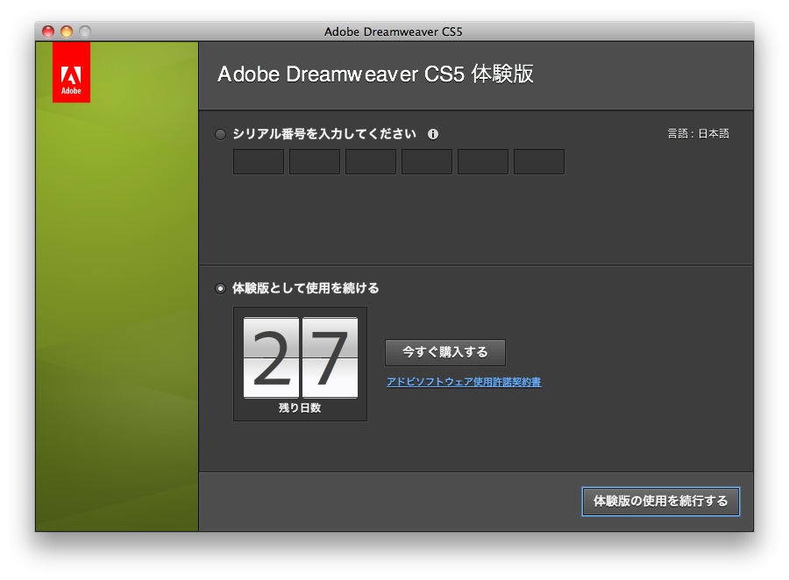
Task: Minimize the window with the yellow button
Action: [67, 32]
